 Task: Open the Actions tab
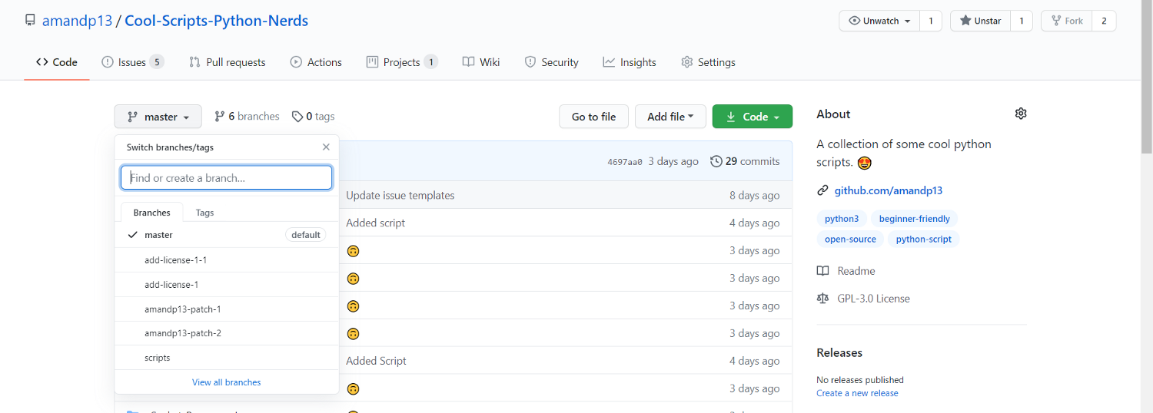(316, 62)
